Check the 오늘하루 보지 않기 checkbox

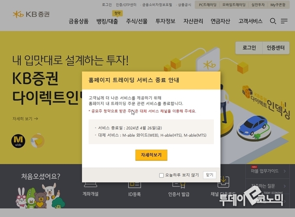[161, 175]
